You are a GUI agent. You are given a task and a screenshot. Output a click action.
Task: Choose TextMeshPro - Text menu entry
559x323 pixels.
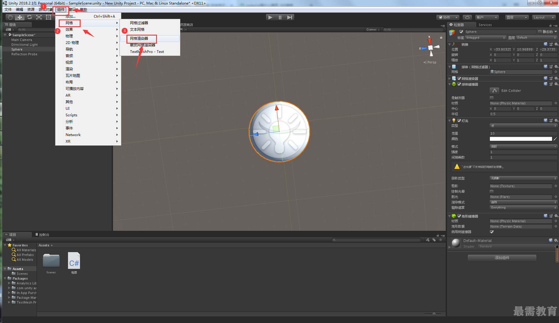coord(150,51)
